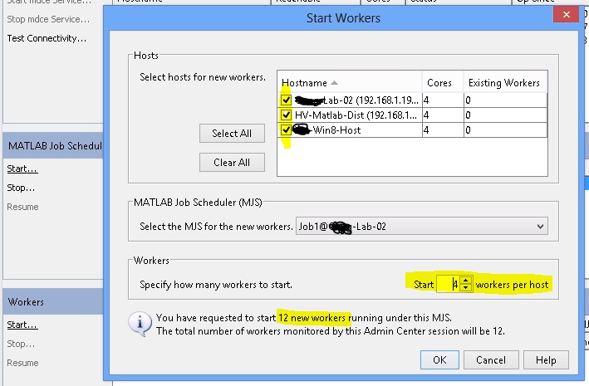The height and width of the screenshot is (386, 589).
Task: Click Existing Workers cell of Win8-Host row
Action: (505, 130)
